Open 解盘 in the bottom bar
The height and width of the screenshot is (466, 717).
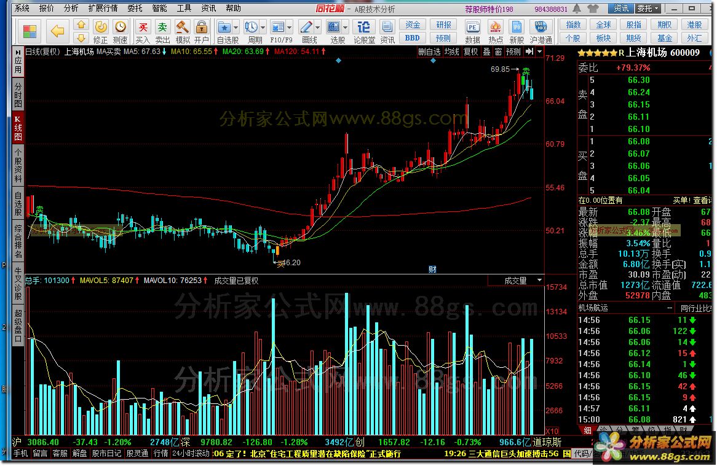coord(79,453)
